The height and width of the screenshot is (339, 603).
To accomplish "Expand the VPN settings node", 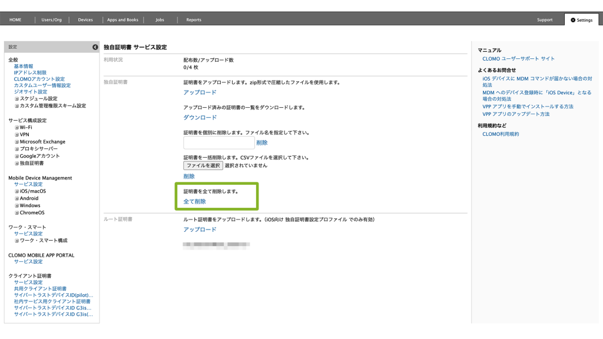I will pos(17,135).
